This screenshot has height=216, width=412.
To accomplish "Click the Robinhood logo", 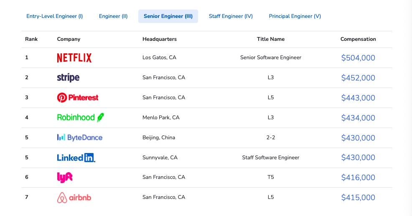I will click(x=80, y=118).
